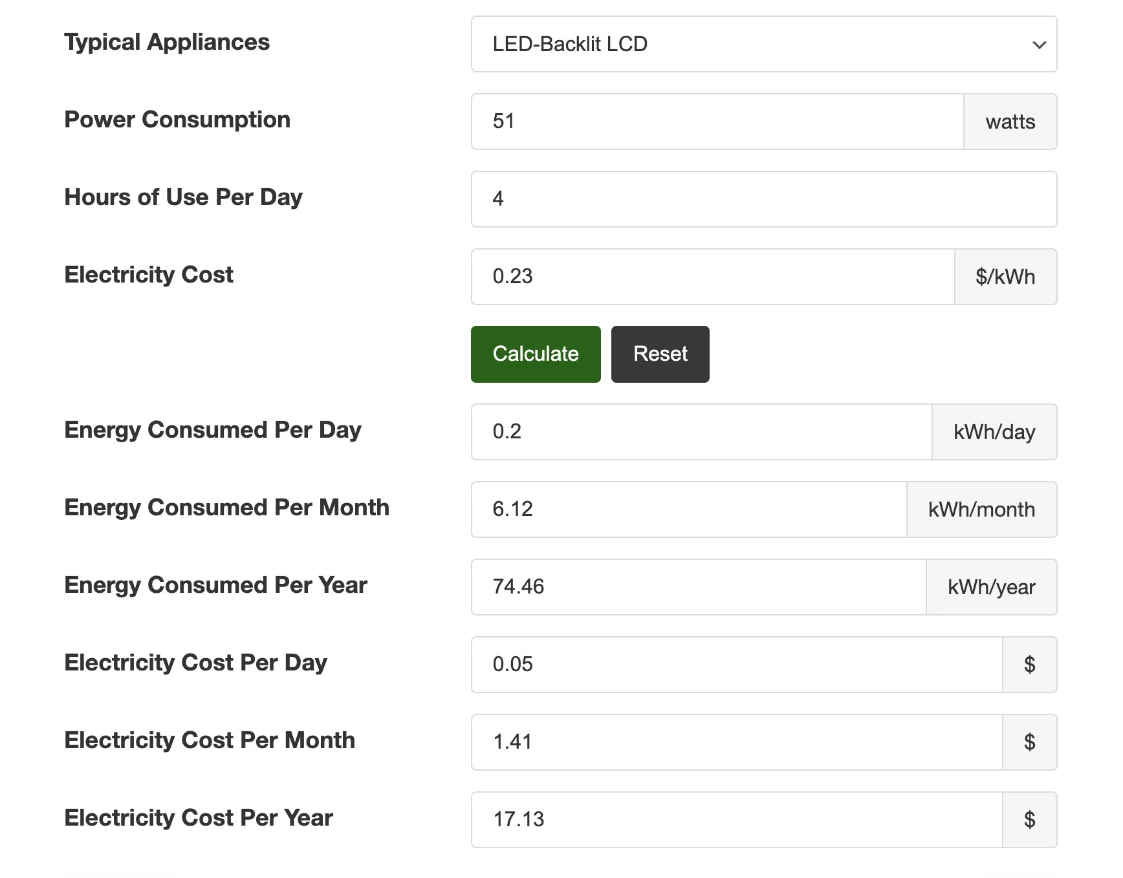Image resolution: width=1123 pixels, height=878 pixels.
Task: Click the Power Consumption input field
Action: coord(717,122)
